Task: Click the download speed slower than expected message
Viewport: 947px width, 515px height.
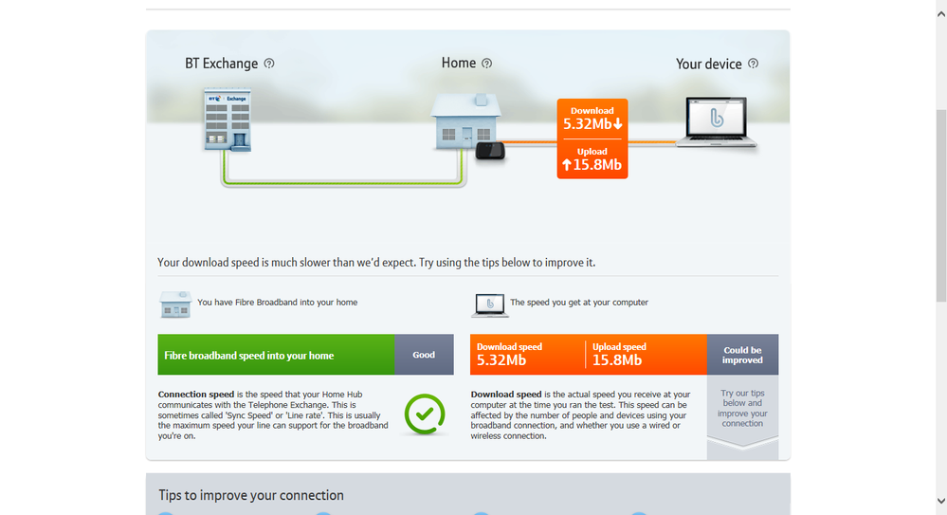Action: tap(376, 263)
